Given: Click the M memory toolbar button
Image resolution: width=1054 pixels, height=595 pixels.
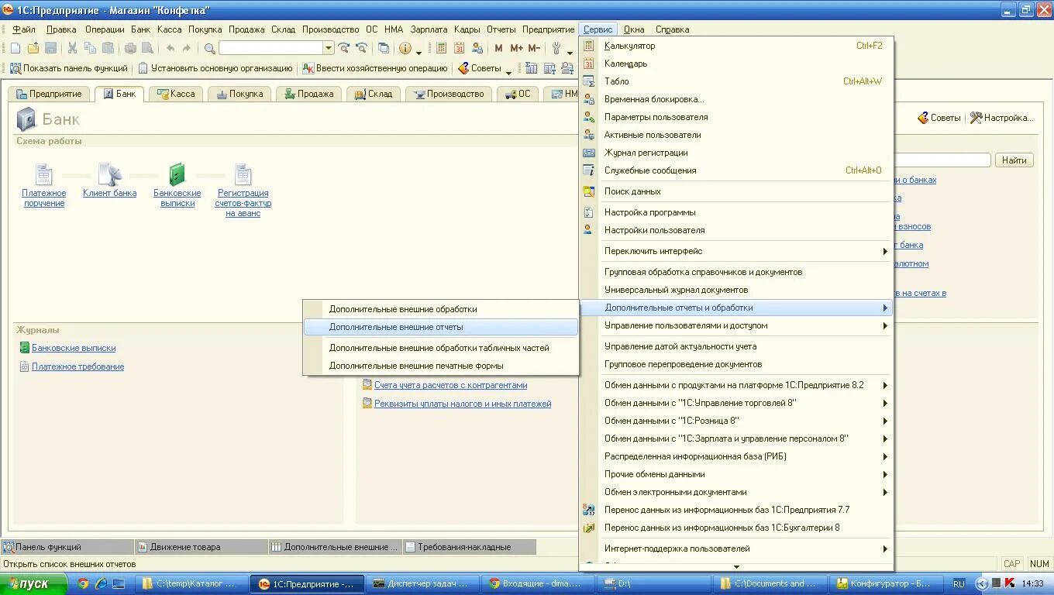Looking at the screenshot, I should coord(498,48).
